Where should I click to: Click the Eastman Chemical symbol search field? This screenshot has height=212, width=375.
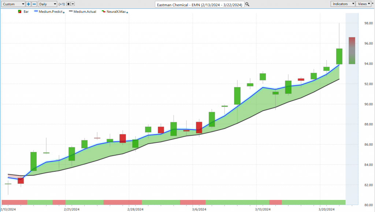(200, 4)
